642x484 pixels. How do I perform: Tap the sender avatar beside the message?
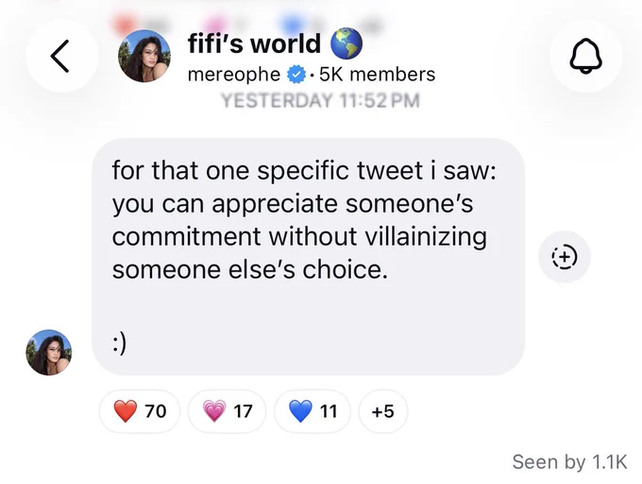coord(49,352)
